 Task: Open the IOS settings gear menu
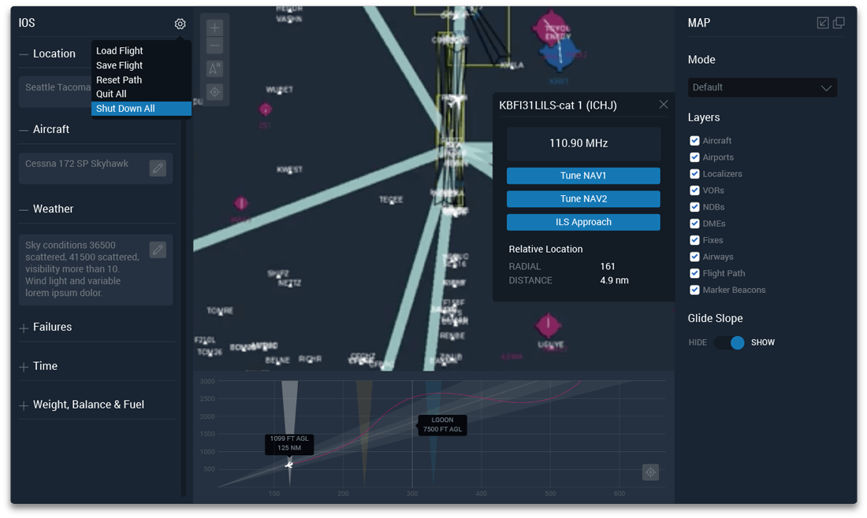pyautogui.click(x=180, y=24)
